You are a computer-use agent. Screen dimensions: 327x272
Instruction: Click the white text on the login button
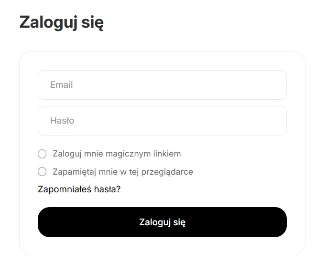tap(162, 222)
